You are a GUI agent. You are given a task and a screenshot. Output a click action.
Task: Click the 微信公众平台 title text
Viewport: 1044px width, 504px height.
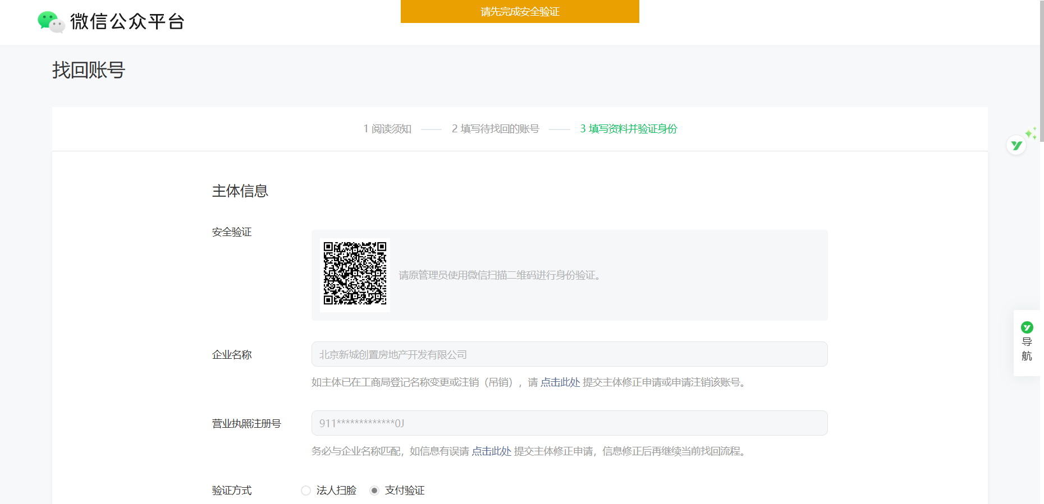(127, 22)
